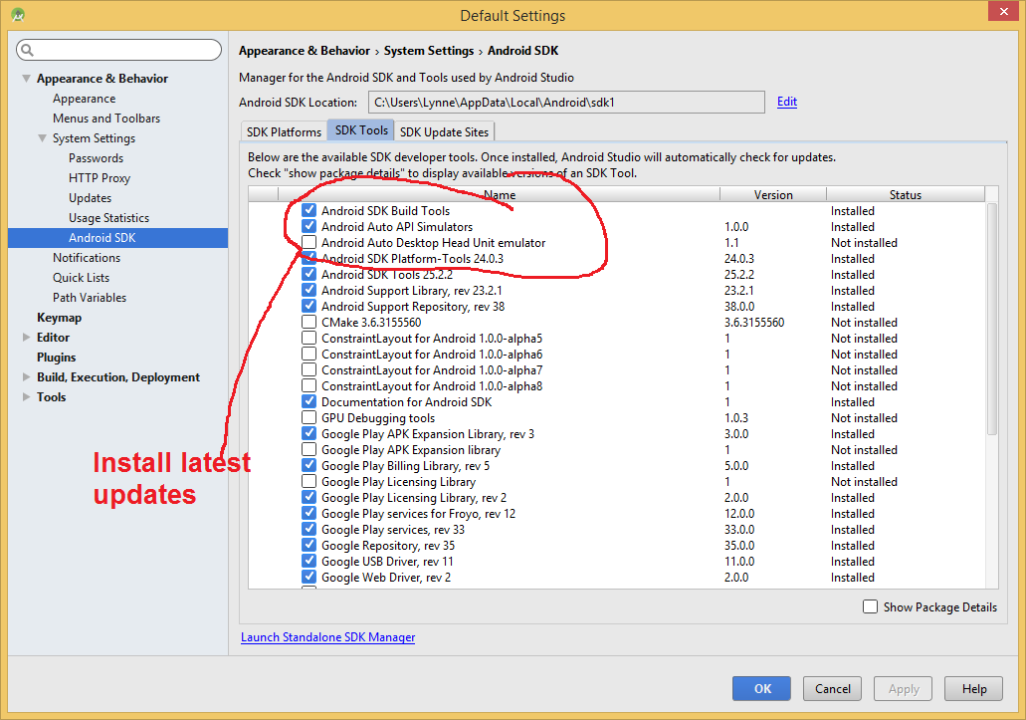Click the search magnifier icon in settings

[27, 51]
